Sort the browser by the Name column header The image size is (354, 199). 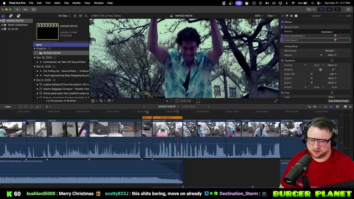(61, 45)
